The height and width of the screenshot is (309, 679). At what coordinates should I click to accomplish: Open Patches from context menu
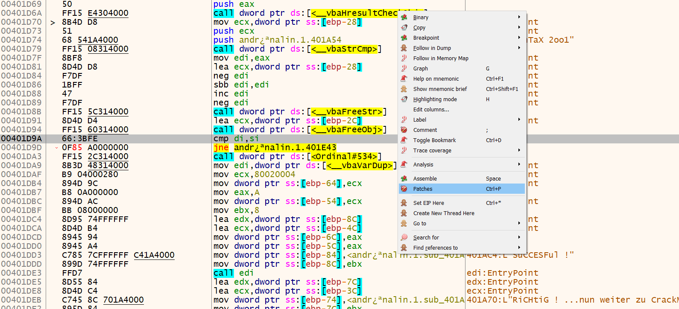click(462, 189)
